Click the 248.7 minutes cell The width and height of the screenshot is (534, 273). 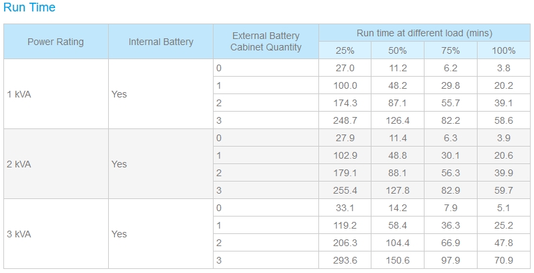(x=345, y=120)
